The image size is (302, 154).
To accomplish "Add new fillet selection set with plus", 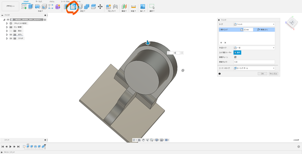I will click(x=221, y=43).
